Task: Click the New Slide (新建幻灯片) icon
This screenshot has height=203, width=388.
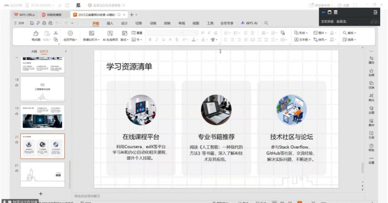Action: (92, 33)
